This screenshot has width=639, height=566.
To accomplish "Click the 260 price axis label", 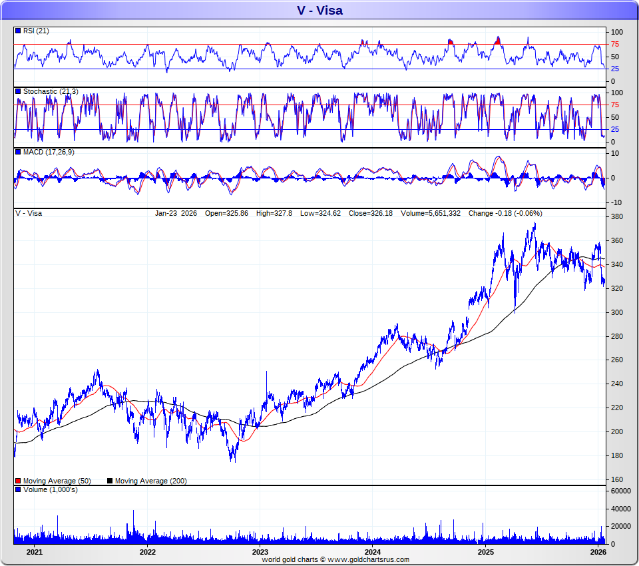I will [x=617, y=360].
